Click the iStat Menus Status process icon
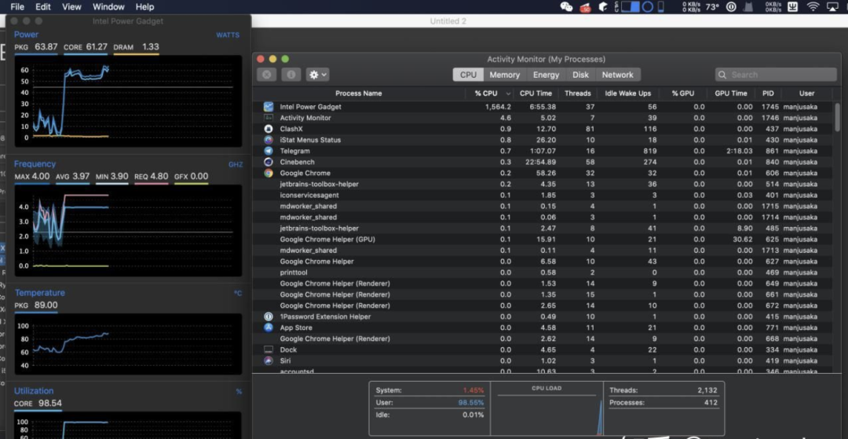 pyautogui.click(x=269, y=140)
